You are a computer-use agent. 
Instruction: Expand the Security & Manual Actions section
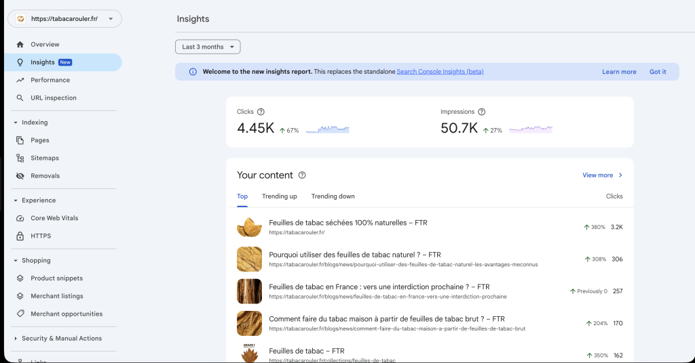(x=16, y=339)
